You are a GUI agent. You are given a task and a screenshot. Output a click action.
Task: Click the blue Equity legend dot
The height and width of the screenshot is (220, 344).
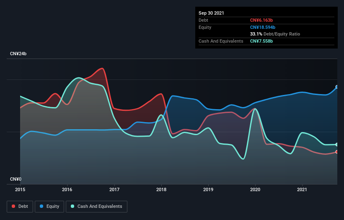coord(41,206)
